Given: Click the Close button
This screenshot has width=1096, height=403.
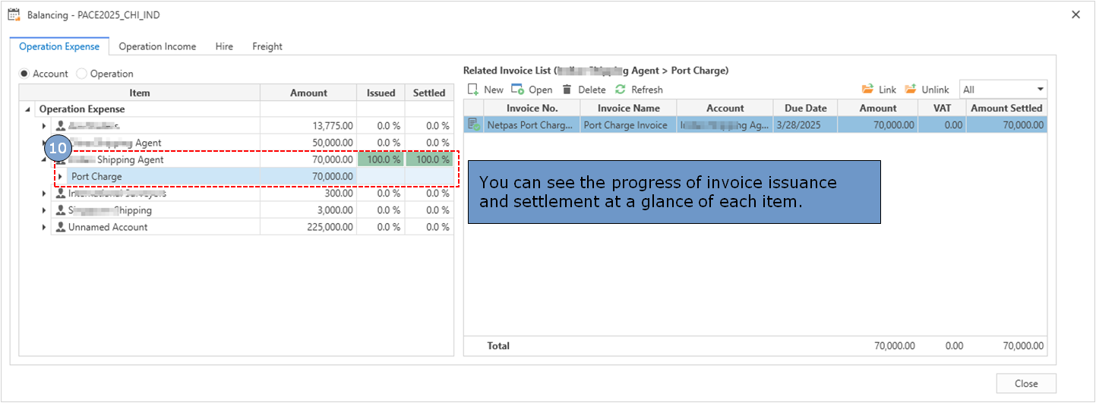Looking at the screenshot, I should coord(1025,383).
